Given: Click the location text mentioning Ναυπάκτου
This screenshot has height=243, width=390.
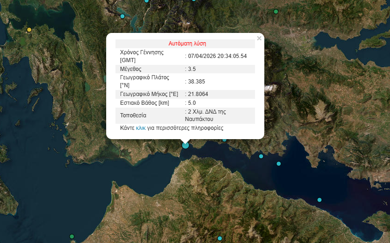Looking at the screenshot, I should point(206,115).
